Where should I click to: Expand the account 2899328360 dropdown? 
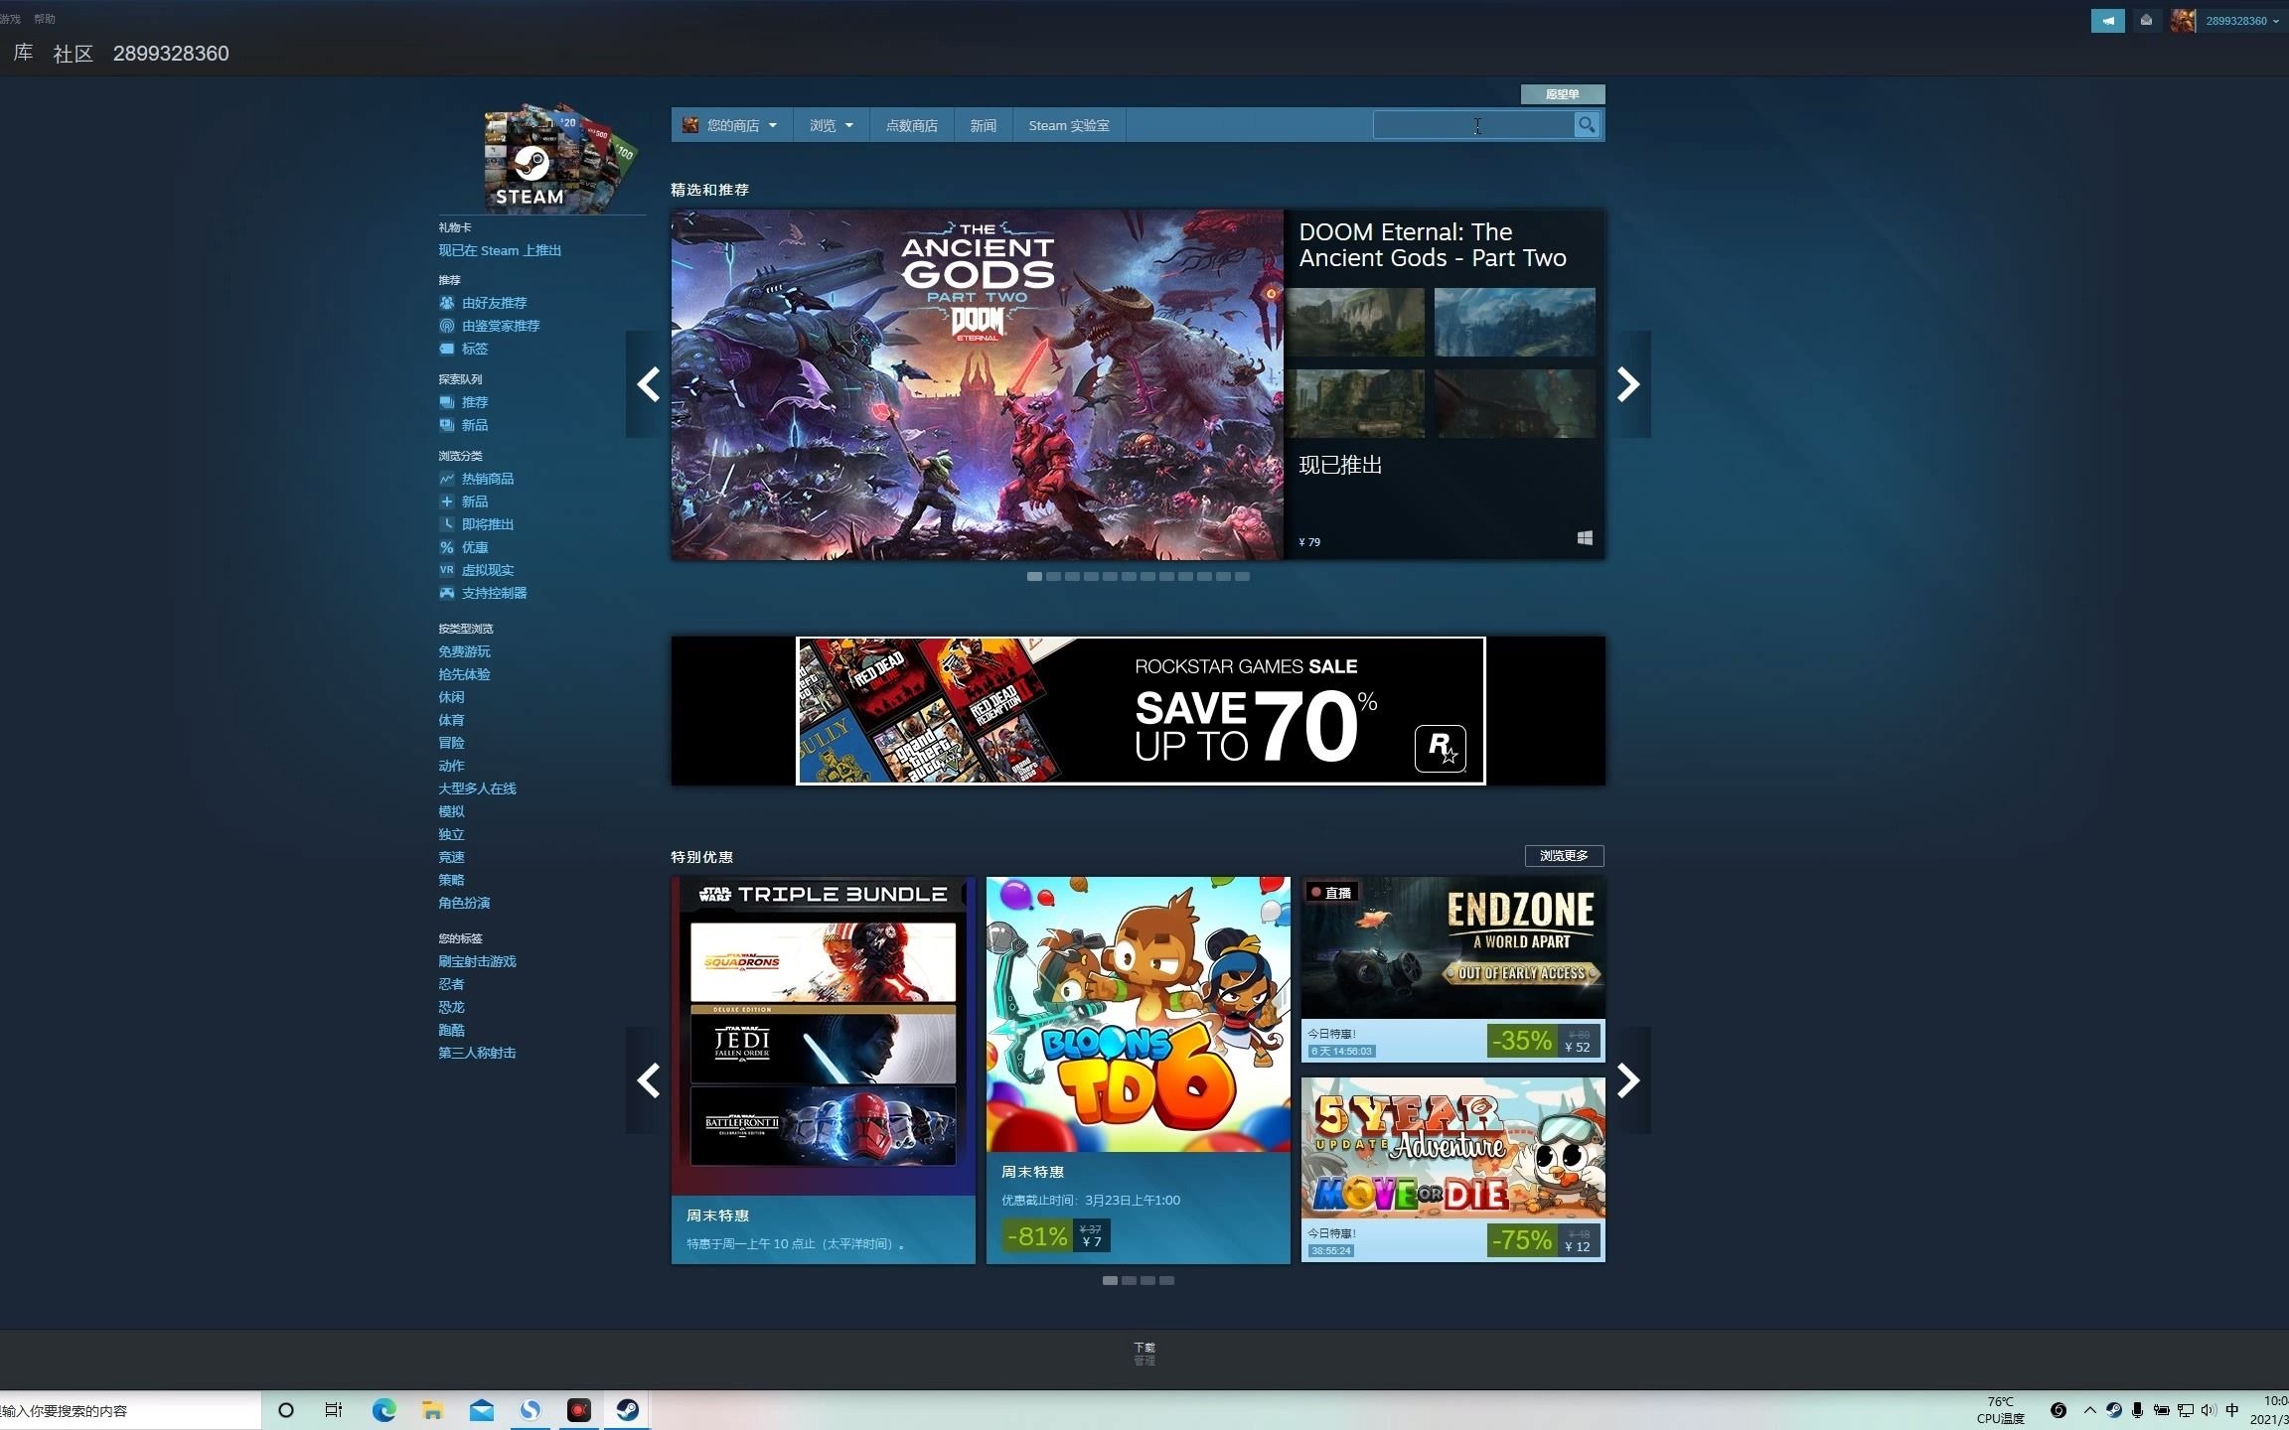click(2242, 21)
